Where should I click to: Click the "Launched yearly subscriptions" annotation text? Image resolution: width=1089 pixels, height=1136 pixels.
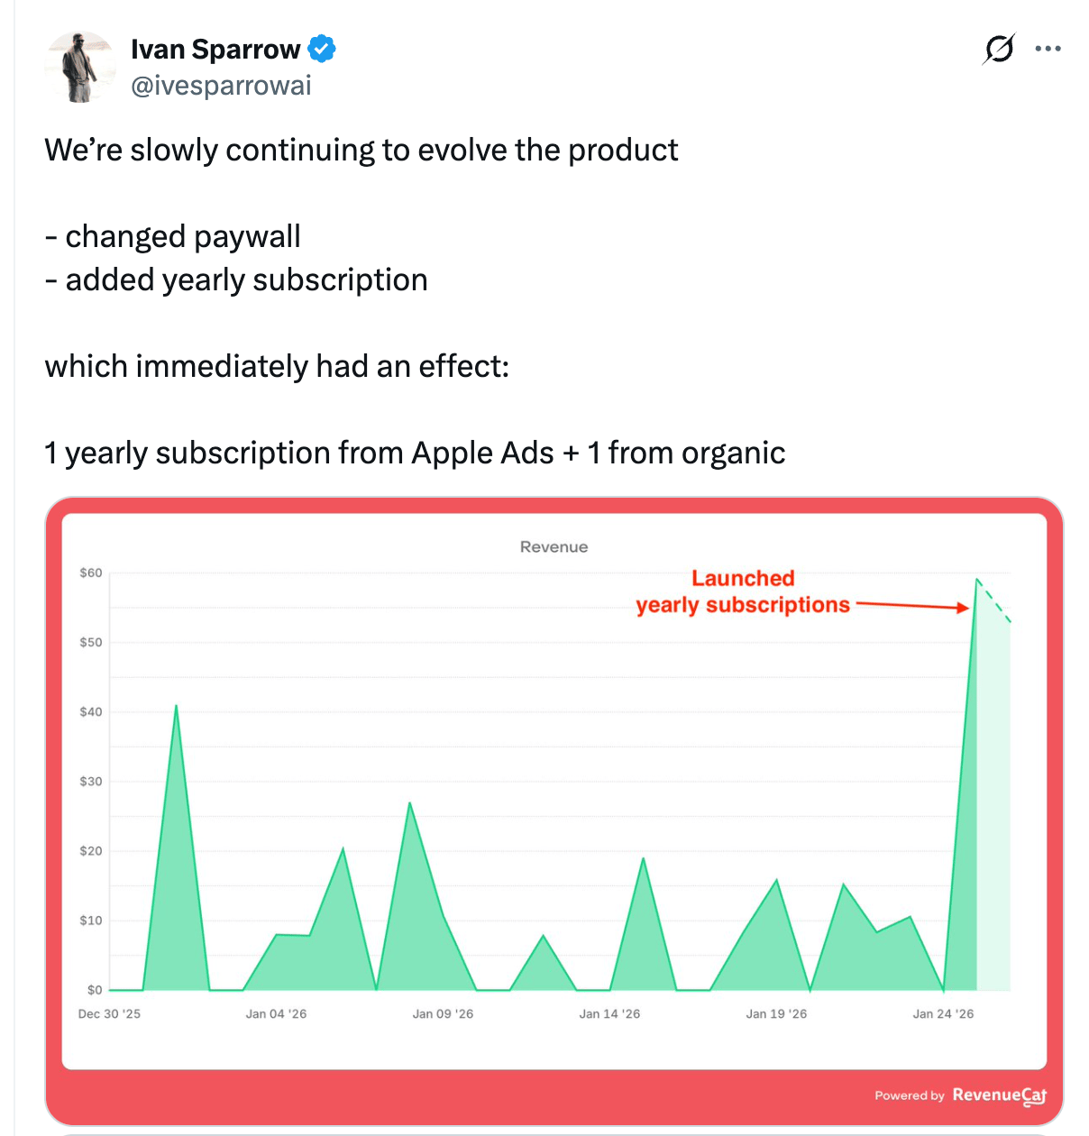743,591
